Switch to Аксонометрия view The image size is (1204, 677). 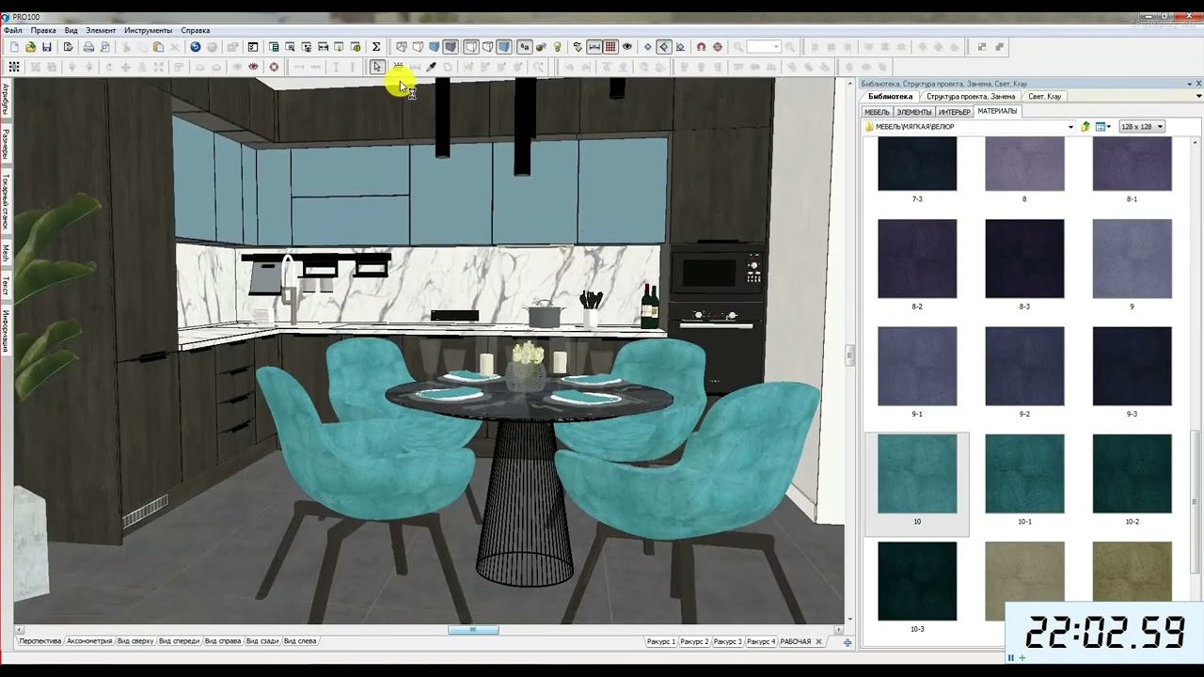click(89, 641)
